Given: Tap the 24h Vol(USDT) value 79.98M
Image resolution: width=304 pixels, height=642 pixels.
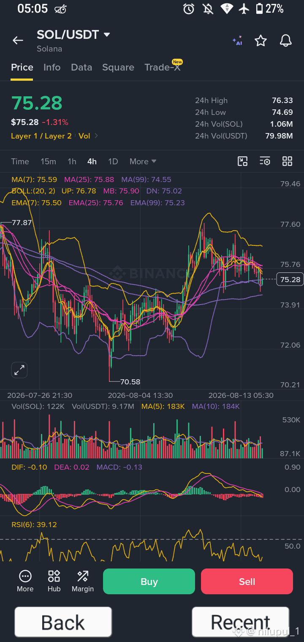Looking at the screenshot, I should point(279,136).
